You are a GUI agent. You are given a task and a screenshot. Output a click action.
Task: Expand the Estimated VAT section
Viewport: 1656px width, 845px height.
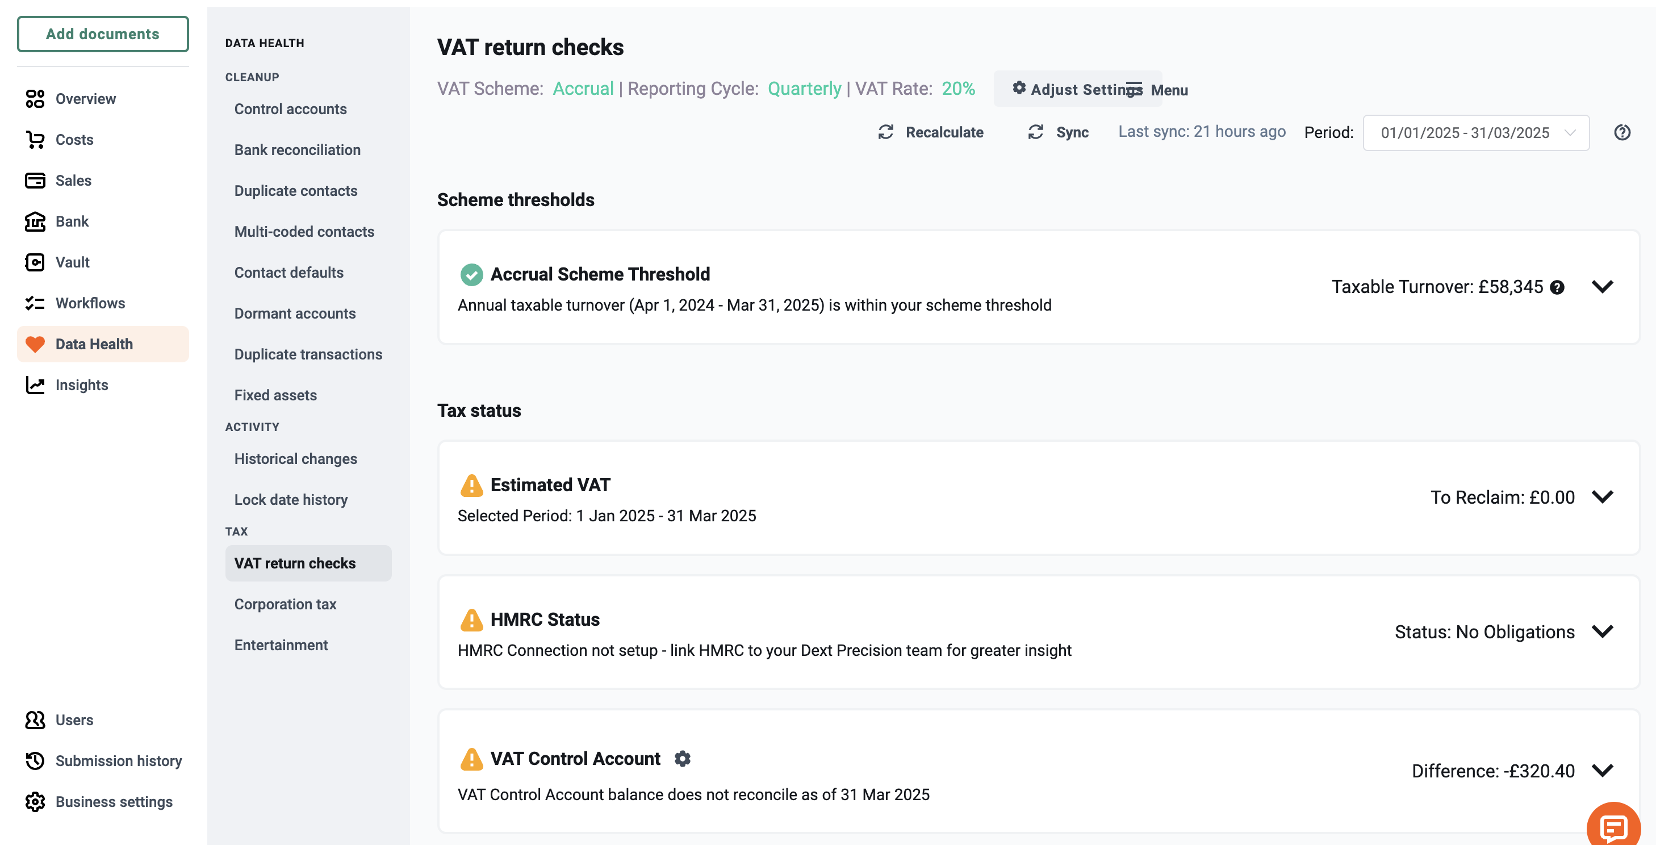tap(1603, 497)
